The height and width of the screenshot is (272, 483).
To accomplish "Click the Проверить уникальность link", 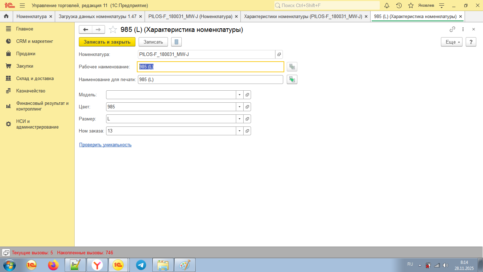I will tap(105, 145).
